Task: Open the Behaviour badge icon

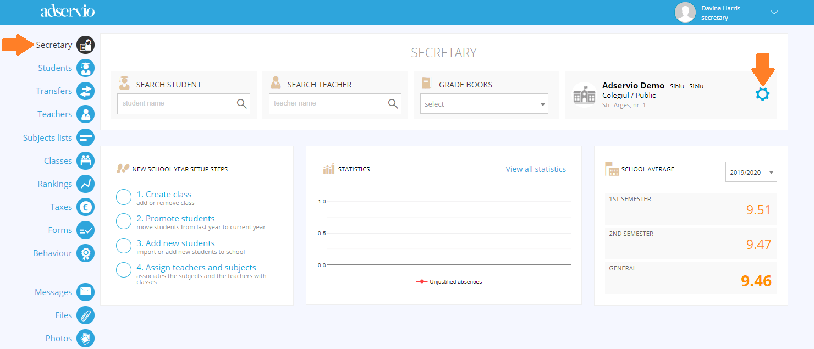Action: (x=85, y=253)
